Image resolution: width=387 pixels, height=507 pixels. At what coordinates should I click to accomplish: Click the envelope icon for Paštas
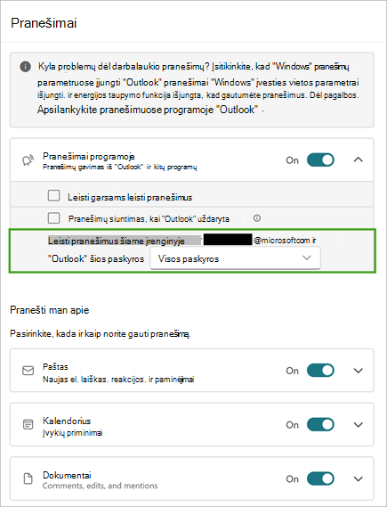coord(28,371)
